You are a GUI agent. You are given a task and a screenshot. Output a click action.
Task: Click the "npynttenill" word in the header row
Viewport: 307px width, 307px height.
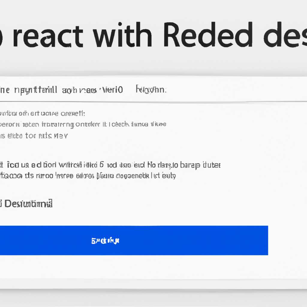coord(36,90)
